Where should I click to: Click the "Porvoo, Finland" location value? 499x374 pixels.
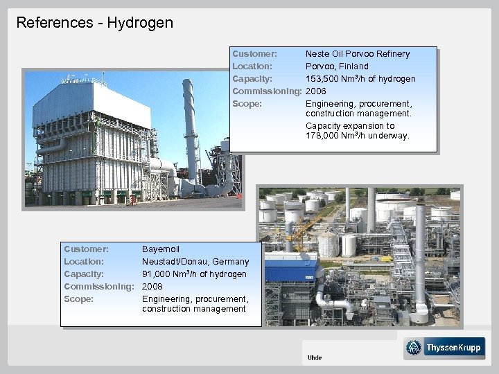[337, 66]
